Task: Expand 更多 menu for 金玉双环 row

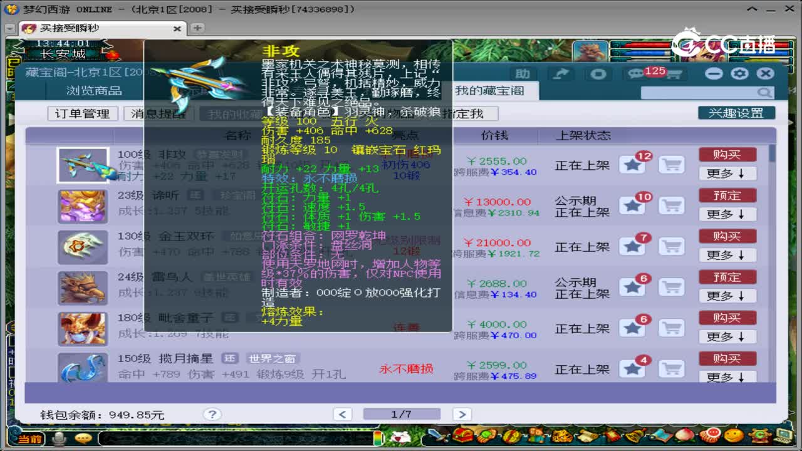Action: click(727, 255)
